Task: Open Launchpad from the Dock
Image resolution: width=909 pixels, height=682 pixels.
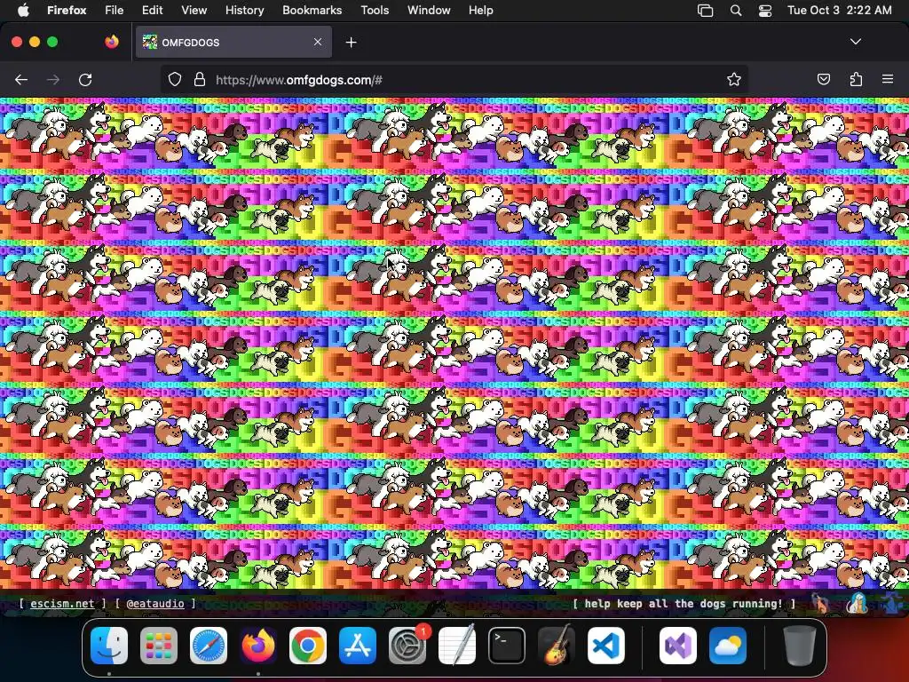Action: [159, 646]
